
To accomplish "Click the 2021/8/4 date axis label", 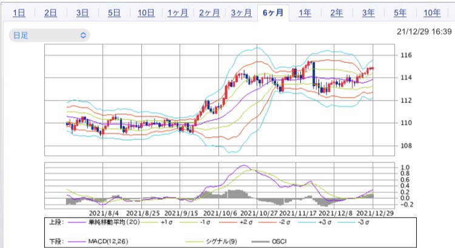I will (104, 213).
